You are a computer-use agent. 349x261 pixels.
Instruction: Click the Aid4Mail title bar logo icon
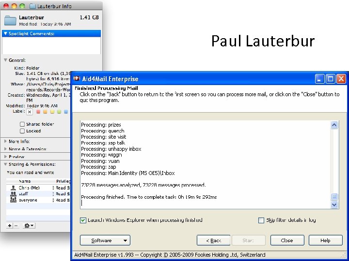[77, 79]
